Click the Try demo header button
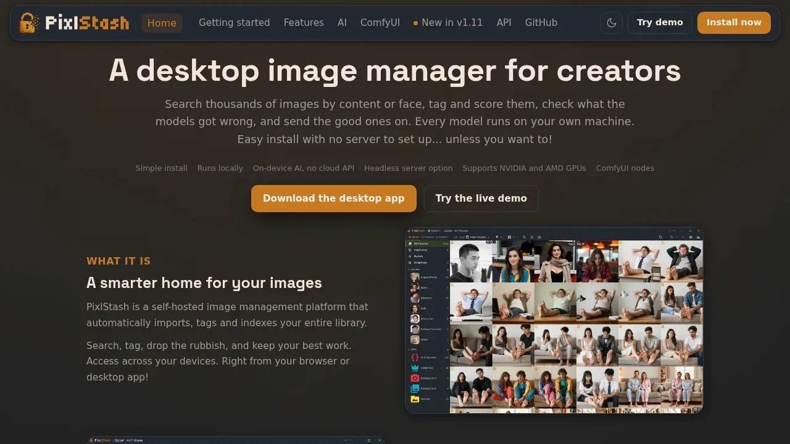The image size is (790, 444). tap(660, 23)
